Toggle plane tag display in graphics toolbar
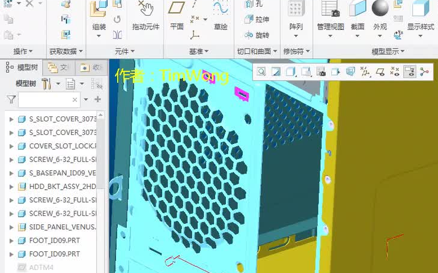The height and width of the screenshot is (273, 438). pyautogui.click(x=380, y=72)
